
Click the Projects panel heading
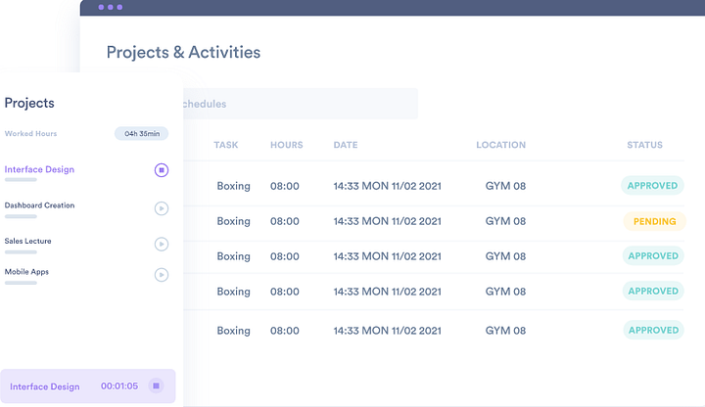29,103
